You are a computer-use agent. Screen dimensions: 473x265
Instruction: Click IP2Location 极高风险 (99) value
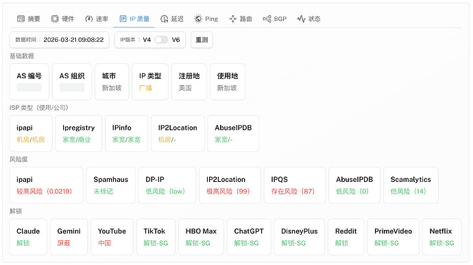pos(228,192)
